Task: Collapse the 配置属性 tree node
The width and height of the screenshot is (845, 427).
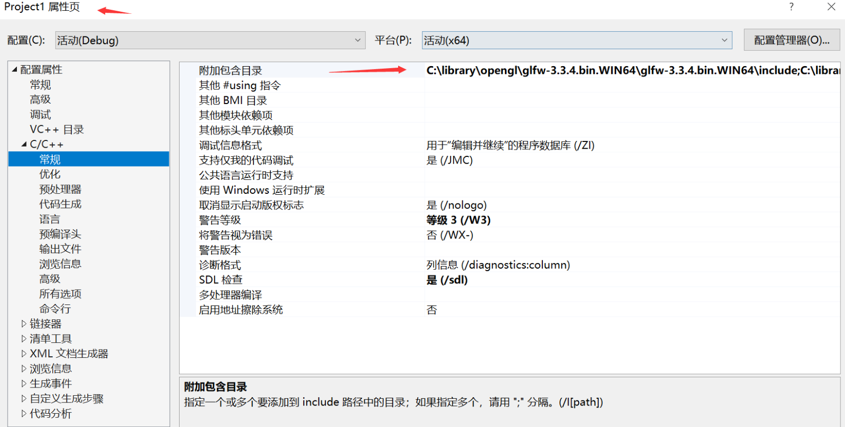Action: [14, 69]
